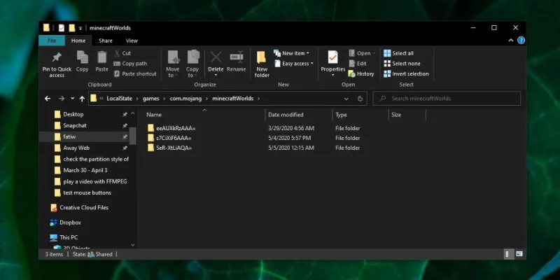Open check the partition style of folder
Screen dimensions: 560x280
pyautogui.click(x=96, y=159)
